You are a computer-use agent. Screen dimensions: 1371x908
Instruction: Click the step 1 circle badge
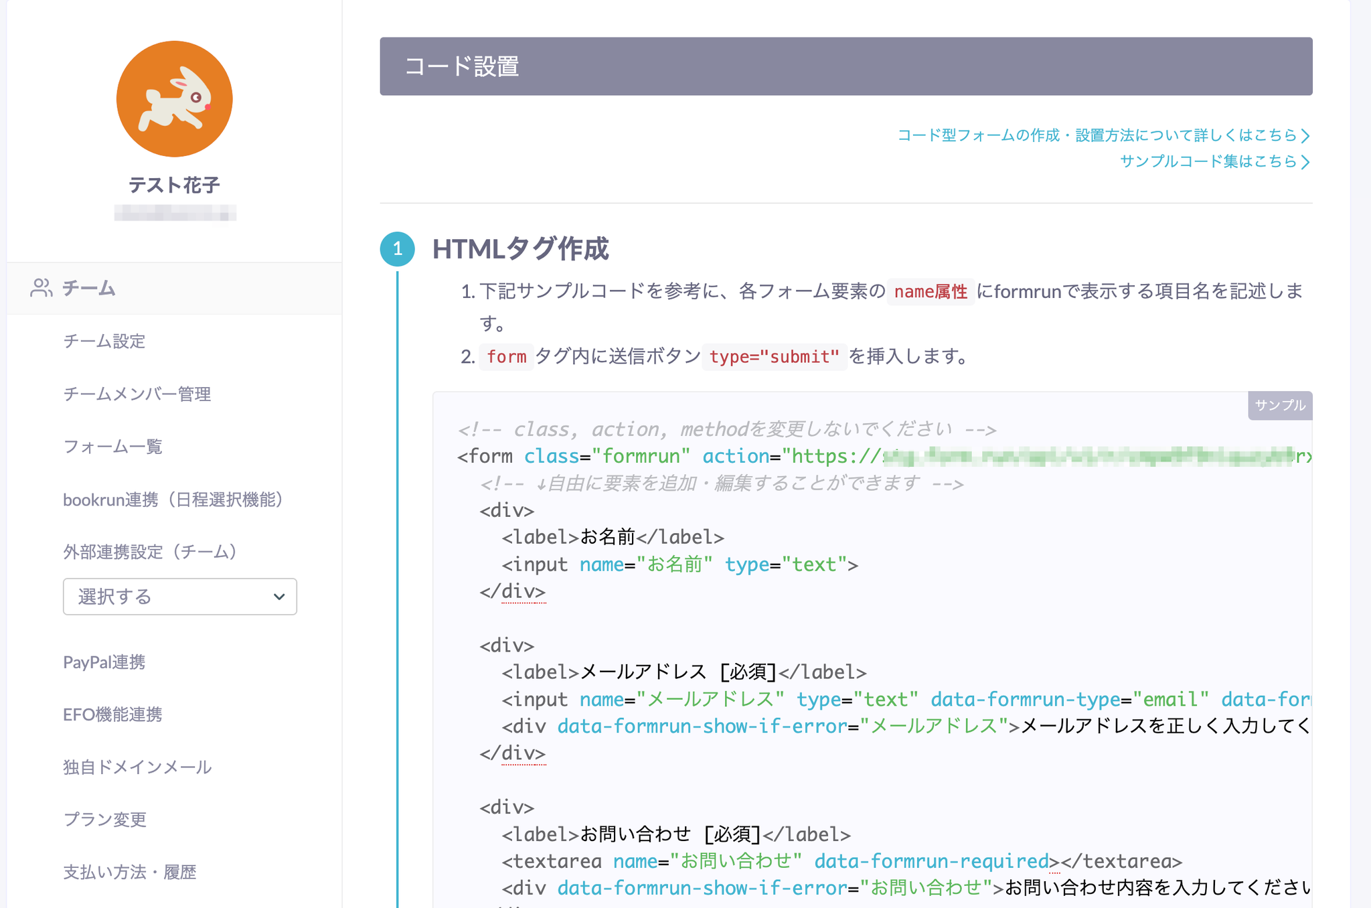[x=397, y=249]
